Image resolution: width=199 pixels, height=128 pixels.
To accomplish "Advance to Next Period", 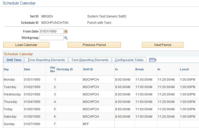I will [x=163, y=45].
